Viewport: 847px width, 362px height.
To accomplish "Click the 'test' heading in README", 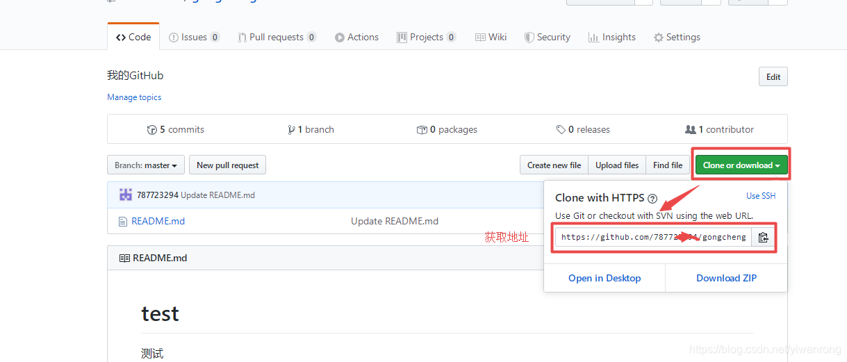I will (160, 313).
